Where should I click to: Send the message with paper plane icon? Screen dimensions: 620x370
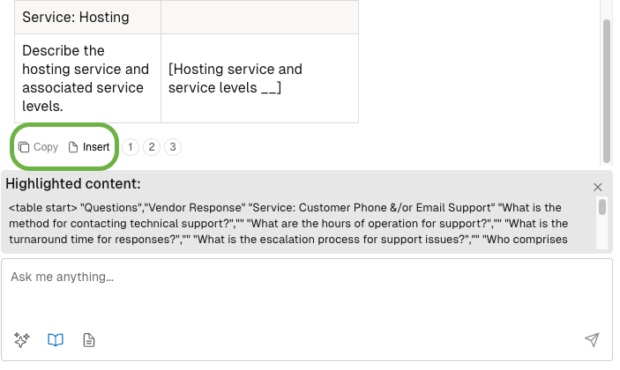592,339
